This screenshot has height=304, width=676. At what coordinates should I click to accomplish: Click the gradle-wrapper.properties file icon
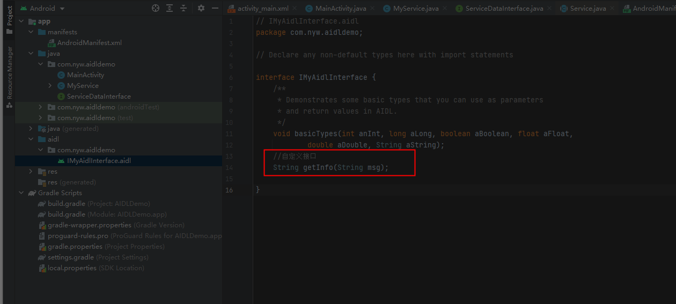tap(43, 225)
